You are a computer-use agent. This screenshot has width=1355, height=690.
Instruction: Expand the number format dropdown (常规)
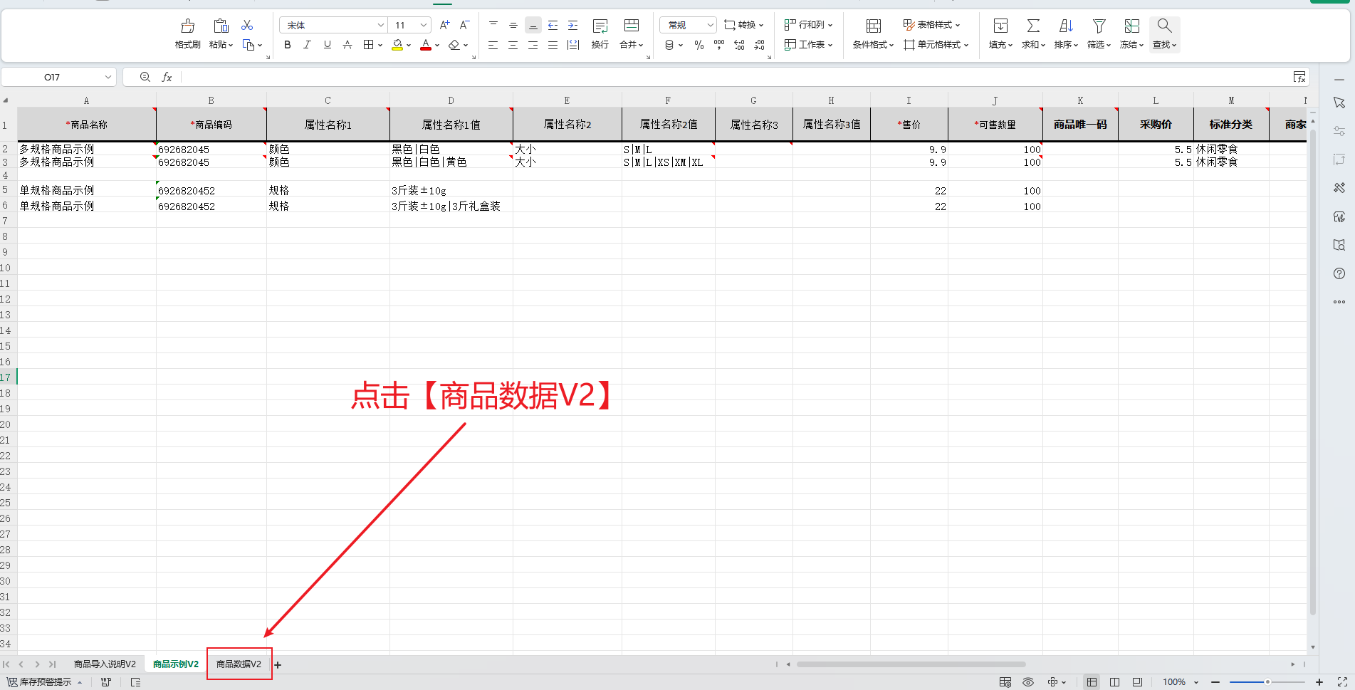click(710, 26)
